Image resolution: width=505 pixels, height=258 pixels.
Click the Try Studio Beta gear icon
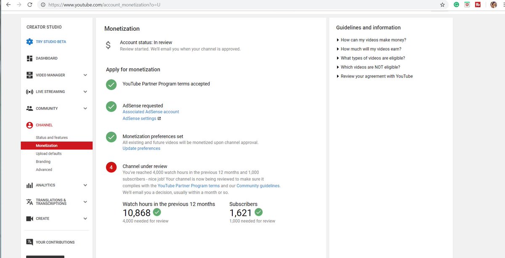[29, 42]
